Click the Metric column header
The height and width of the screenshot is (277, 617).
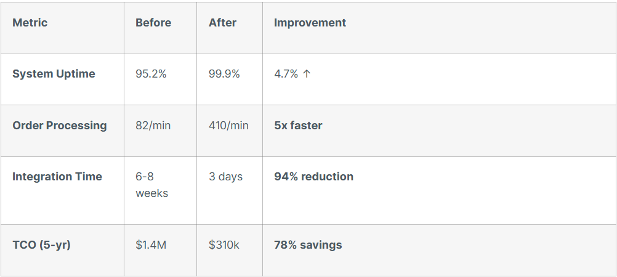click(x=30, y=23)
